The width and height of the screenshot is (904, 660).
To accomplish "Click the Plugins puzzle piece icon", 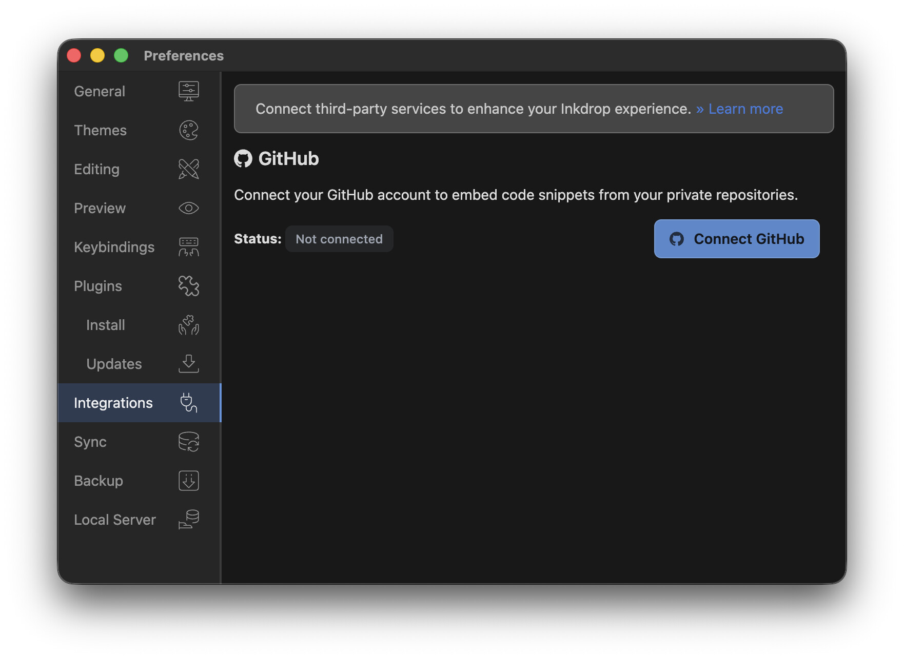I will (x=188, y=286).
